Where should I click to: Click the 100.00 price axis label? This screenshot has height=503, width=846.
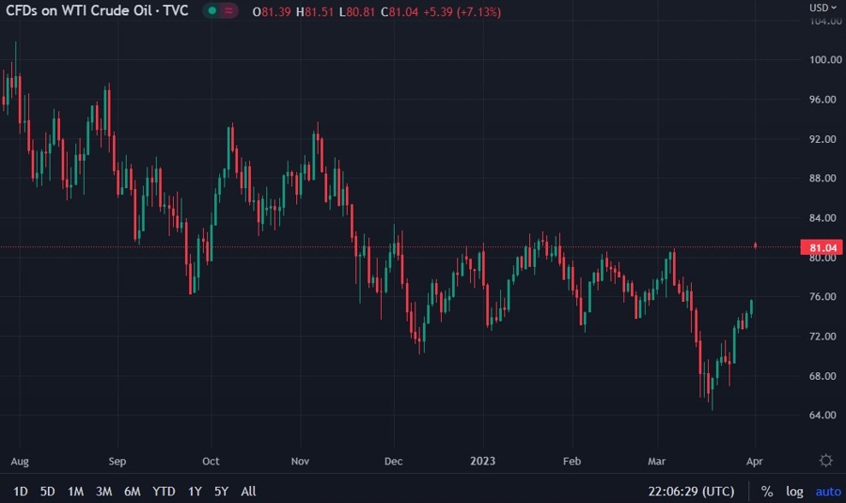tap(825, 59)
